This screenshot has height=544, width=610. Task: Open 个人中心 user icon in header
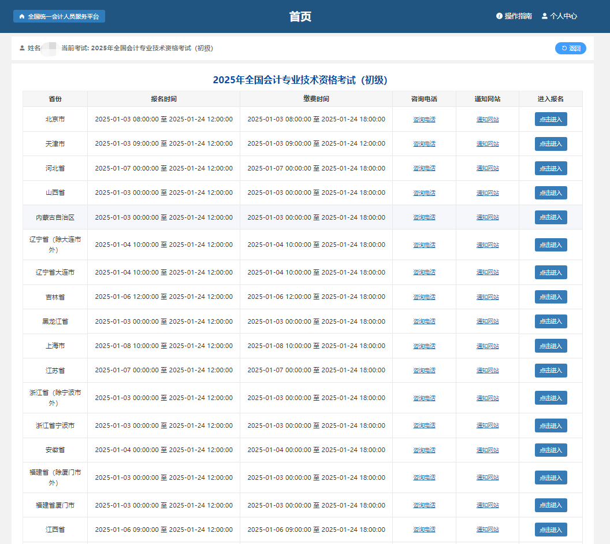pos(544,16)
